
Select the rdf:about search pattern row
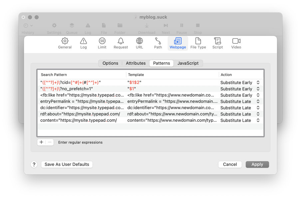(x=80, y=114)
